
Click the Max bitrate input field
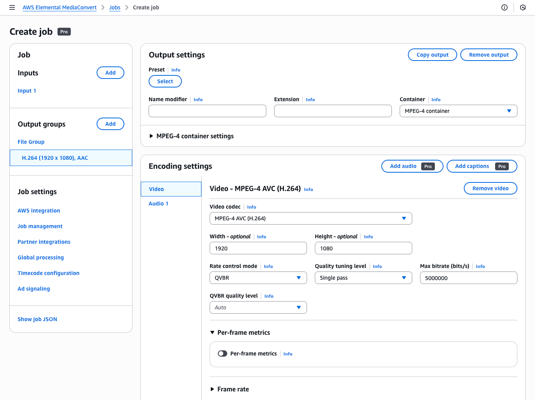tap(469, 278)
